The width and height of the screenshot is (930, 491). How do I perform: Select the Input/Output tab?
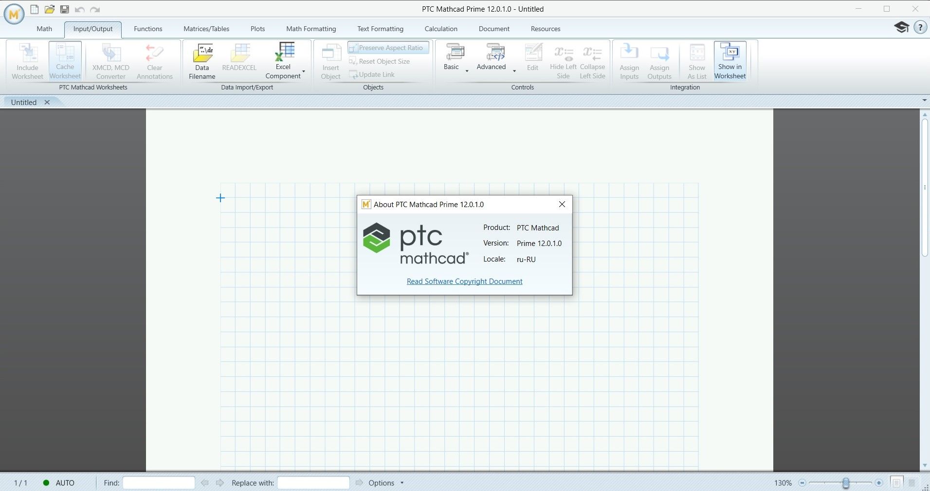pyautogui.click(x=93, y=29)
